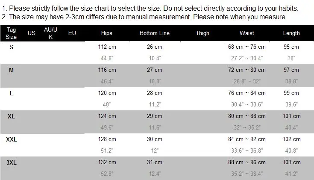The image size is (314, 180).
Task: Click the EU column header
Action: (72, 33)
